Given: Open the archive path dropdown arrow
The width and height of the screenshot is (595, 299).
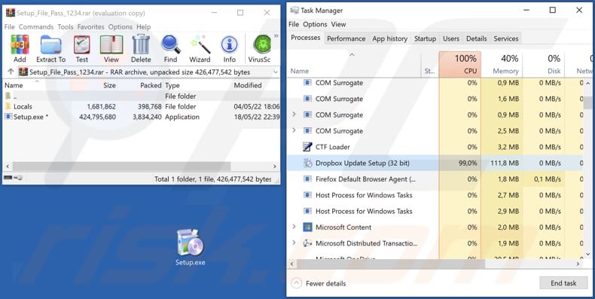Looking at the screenshot, I should (276, 72).
